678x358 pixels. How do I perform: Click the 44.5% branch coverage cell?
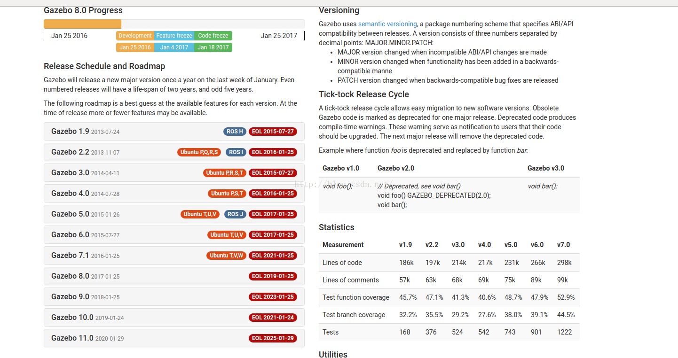[566, 315]
